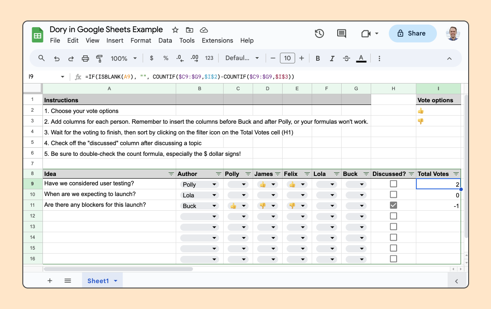
Task: Decrease font size with minus
Action: point(273,58)
